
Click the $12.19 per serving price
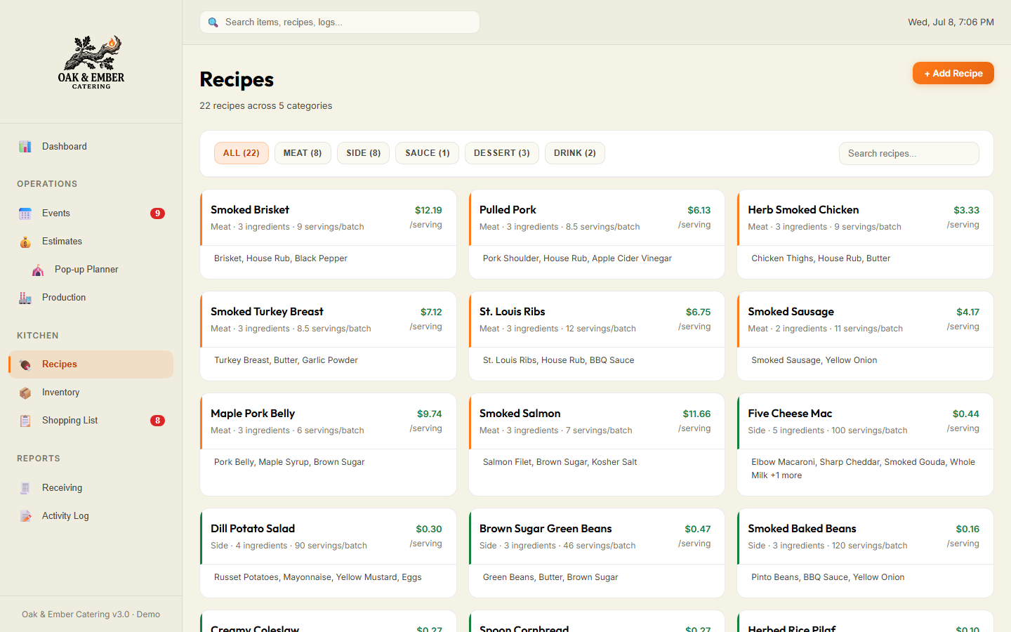tap(428, 211)
